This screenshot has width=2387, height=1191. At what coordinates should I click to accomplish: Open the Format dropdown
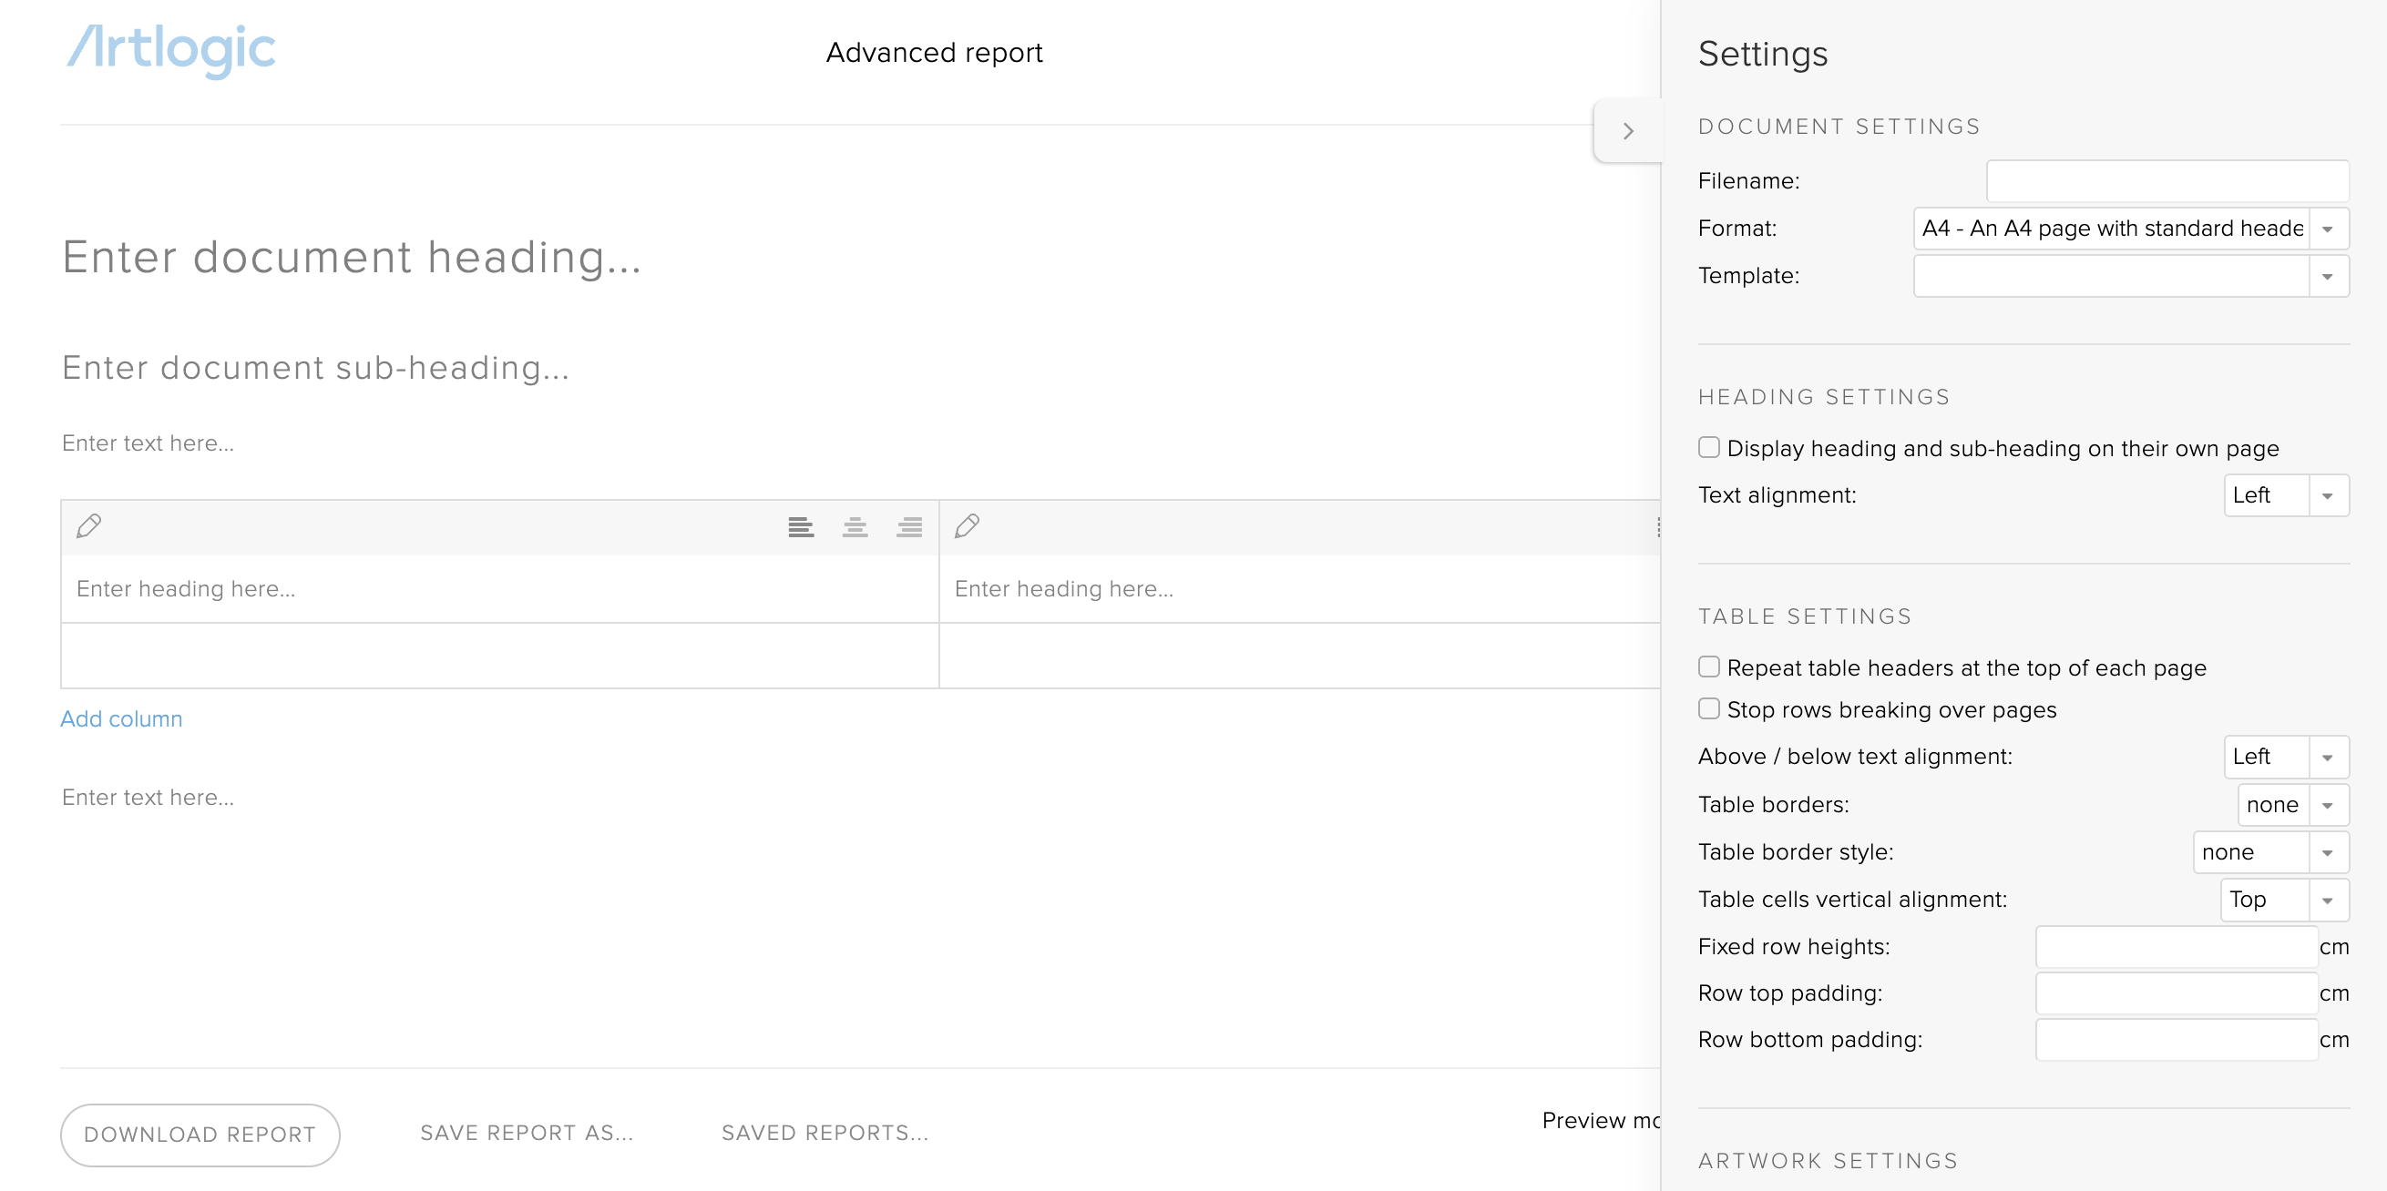[x=2130, y=229]
